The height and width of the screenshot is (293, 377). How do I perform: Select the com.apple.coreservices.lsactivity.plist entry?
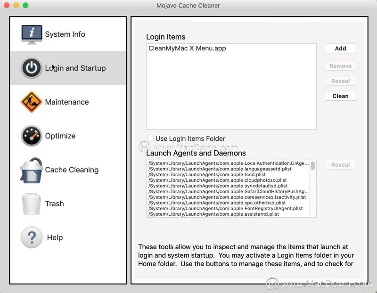(227, 197)
